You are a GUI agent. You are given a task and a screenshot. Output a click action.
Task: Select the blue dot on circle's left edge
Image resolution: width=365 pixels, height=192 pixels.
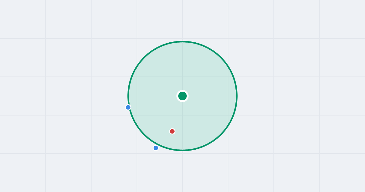[128, 107]
